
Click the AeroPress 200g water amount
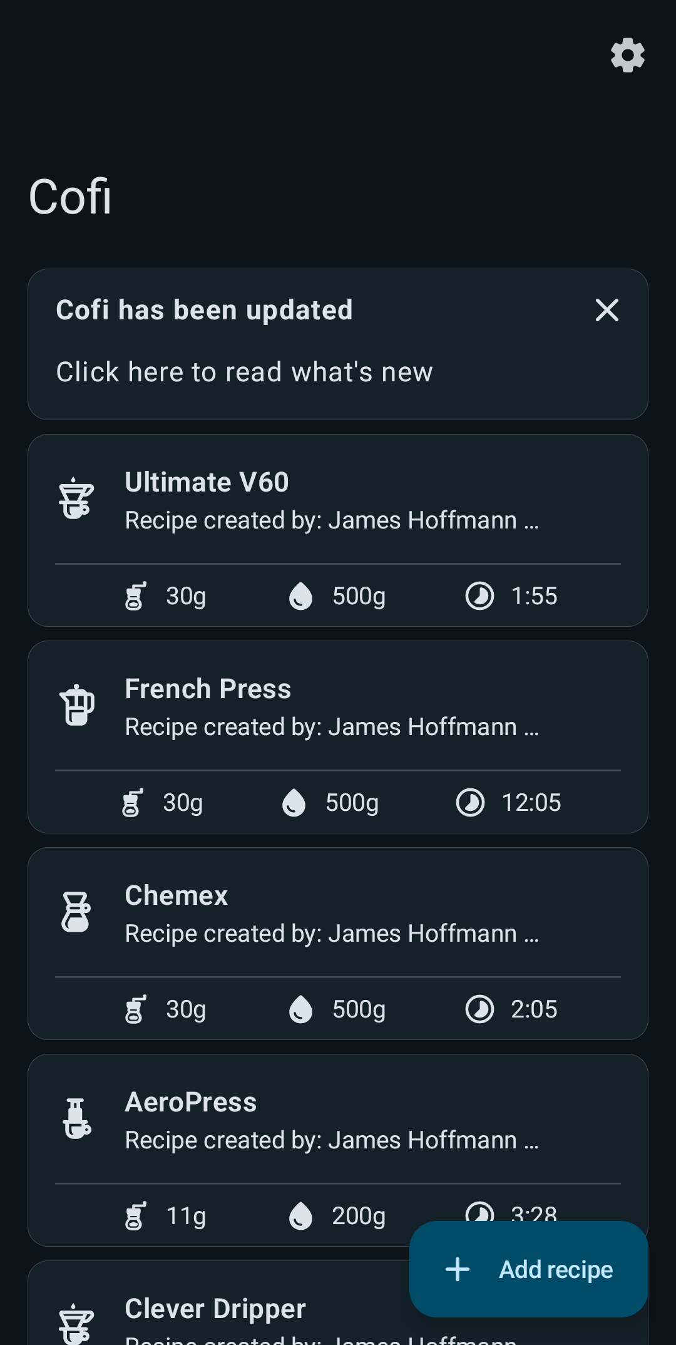pos(358,1216)
